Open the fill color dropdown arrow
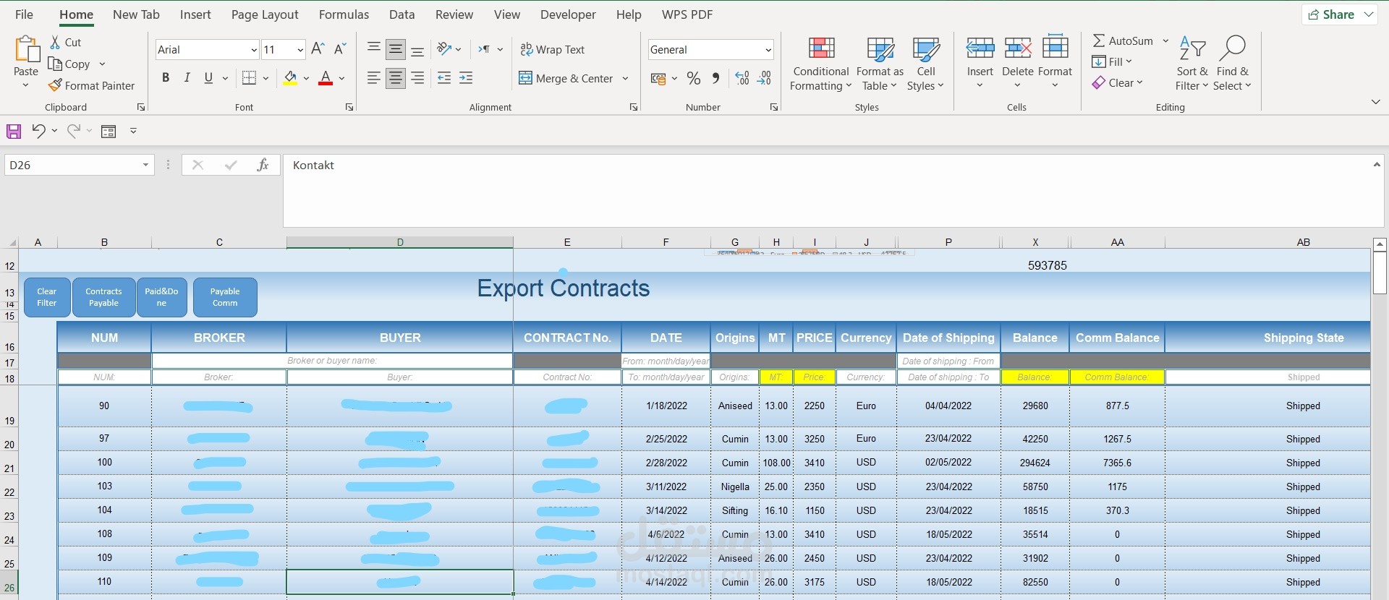The height and width of the screenshot is (600, 1389). click(x=306, y=78)
